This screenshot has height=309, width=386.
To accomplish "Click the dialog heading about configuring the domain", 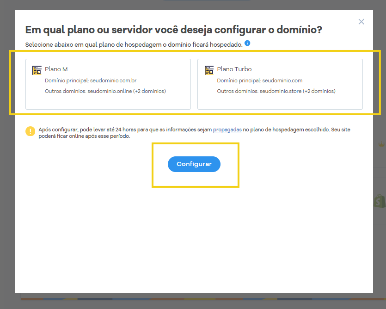I will (x=173, y=30).
